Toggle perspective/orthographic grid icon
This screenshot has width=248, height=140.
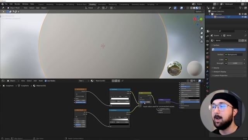click(x=201, y=42)
